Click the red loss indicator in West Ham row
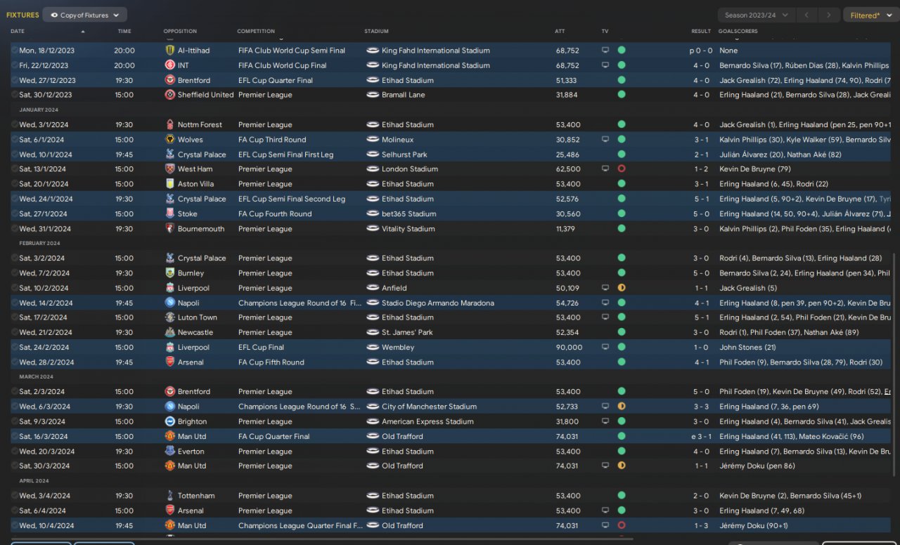 [x=622, y=169]
